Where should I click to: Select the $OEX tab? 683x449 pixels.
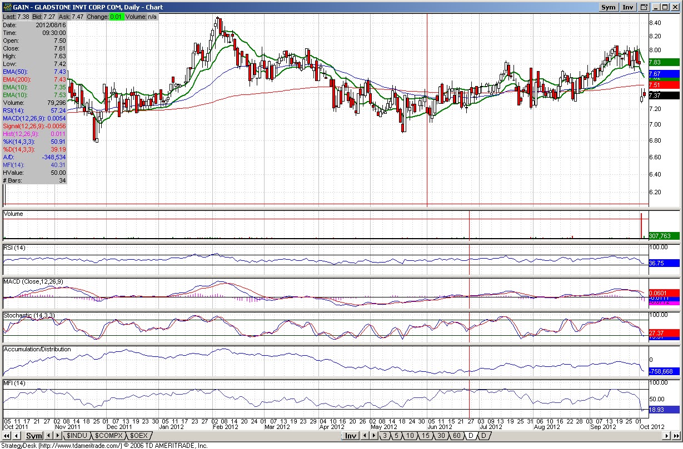click(138, 436)
